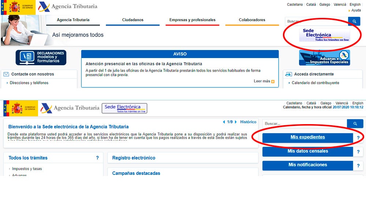Switch language to Valencià in upper page
Image resolution: width=366 pixels, height=207 pixels.
click(340, 4)
